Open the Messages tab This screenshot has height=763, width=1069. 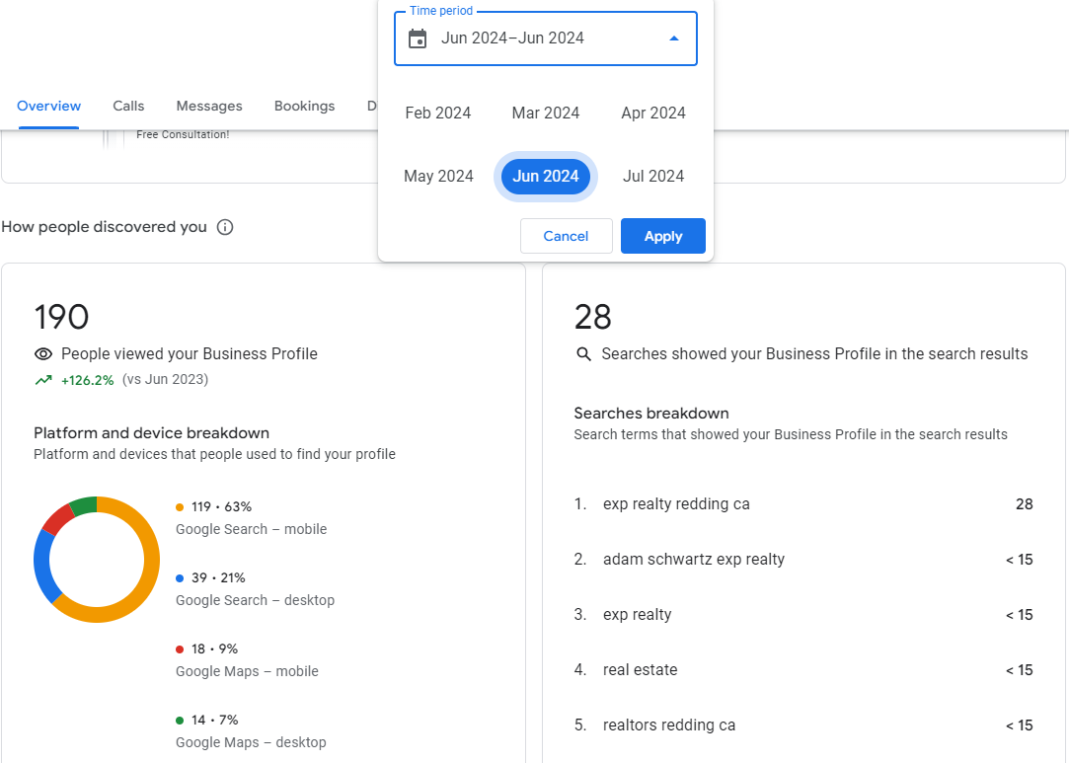coord(209,106)
